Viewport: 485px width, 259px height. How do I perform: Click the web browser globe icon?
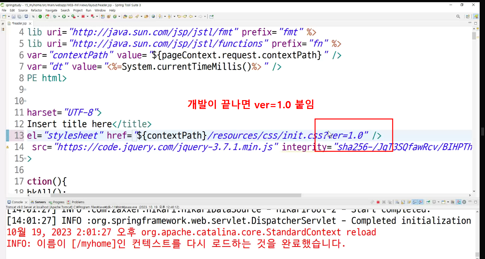153,16
